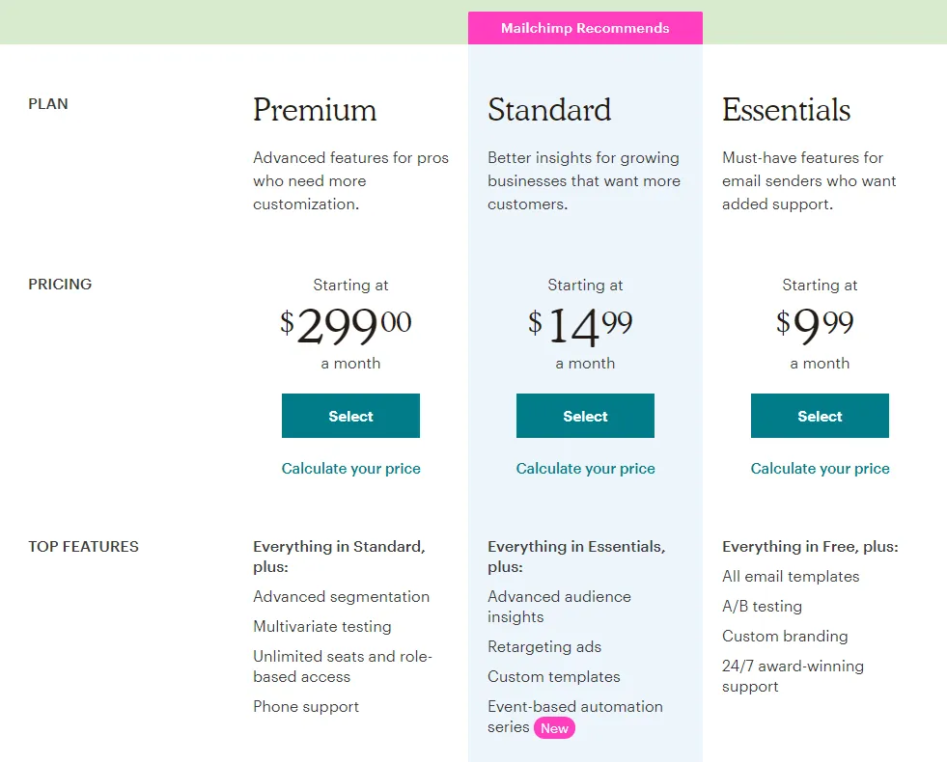Click the Essentials plan heading
Screen dimensions: 947x762
tap(786, 110)
